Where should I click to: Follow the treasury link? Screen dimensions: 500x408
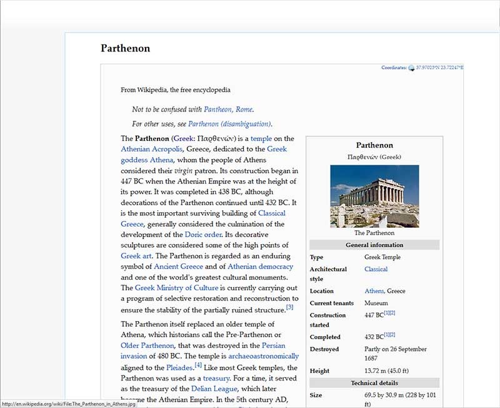point(216,379)
